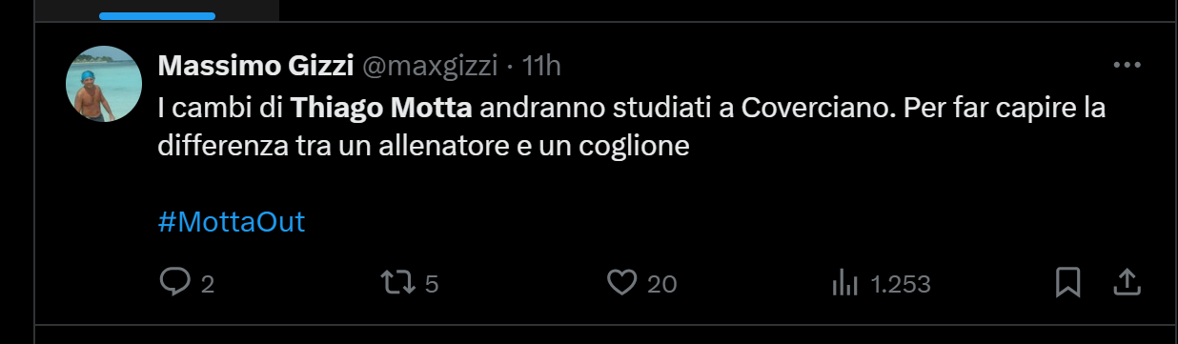This screenshot has height=344, width=1178.
Task: Click the repost count number 5
Action: tap(431, 284)
